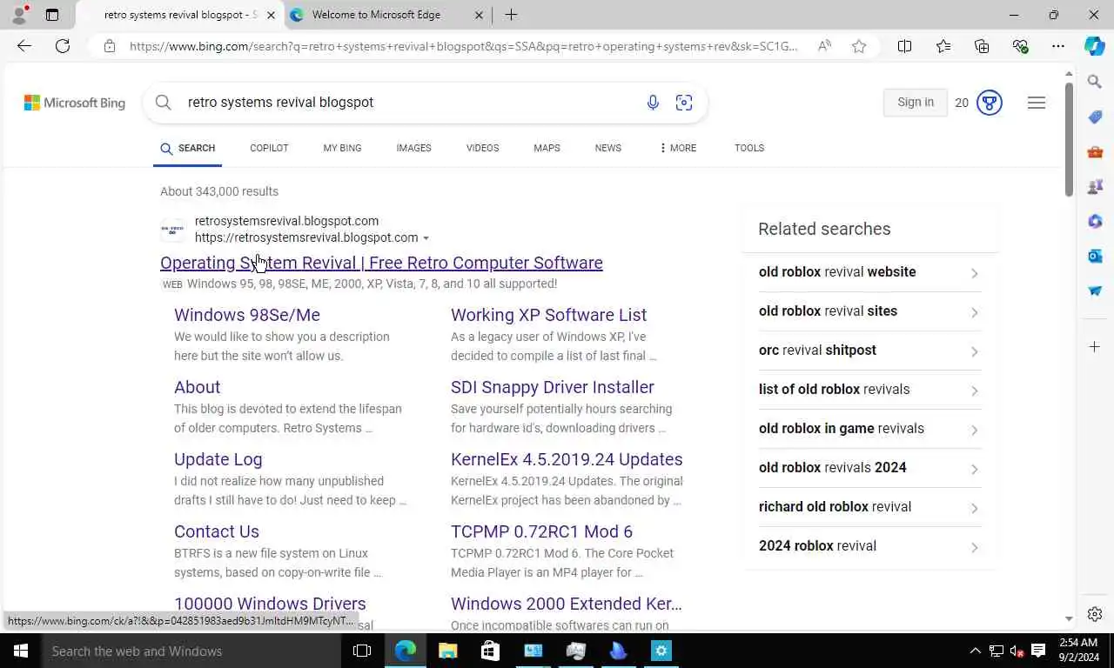Open sidebar Shopping tag icon
Image resolution: width=1114 pixels, height=668 pixels.
[1095, 117]
